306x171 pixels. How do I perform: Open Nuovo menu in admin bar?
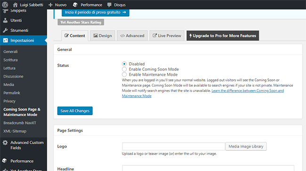(x=57, y=5)
